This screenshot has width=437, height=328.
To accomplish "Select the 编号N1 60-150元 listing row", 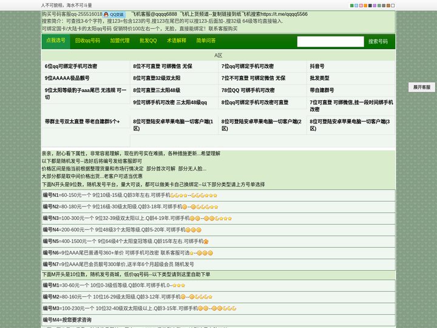I will 218,196.
